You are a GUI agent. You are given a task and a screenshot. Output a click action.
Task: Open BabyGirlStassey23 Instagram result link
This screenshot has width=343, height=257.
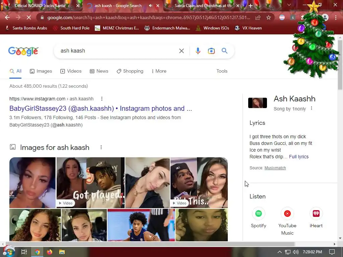[100, 108]
